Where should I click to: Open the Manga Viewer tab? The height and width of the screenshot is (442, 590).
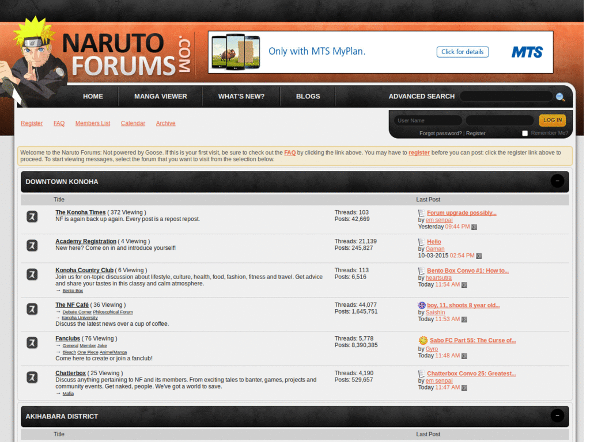coord(160,96)
